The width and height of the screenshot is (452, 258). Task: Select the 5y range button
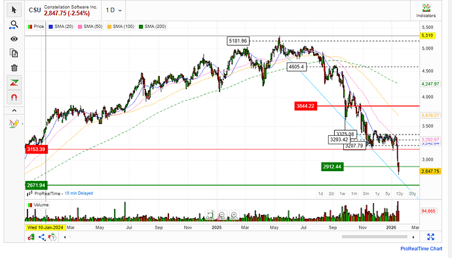coord(388,193)
